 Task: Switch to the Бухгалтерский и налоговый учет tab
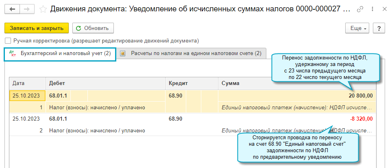[x=60, y=53]
